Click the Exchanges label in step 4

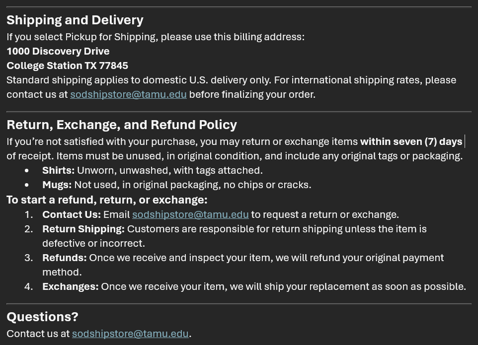pyautogui.click(x=71, y=287)
